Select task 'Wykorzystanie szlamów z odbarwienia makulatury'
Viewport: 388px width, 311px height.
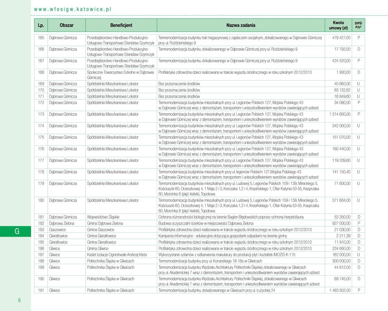[227, 255]
